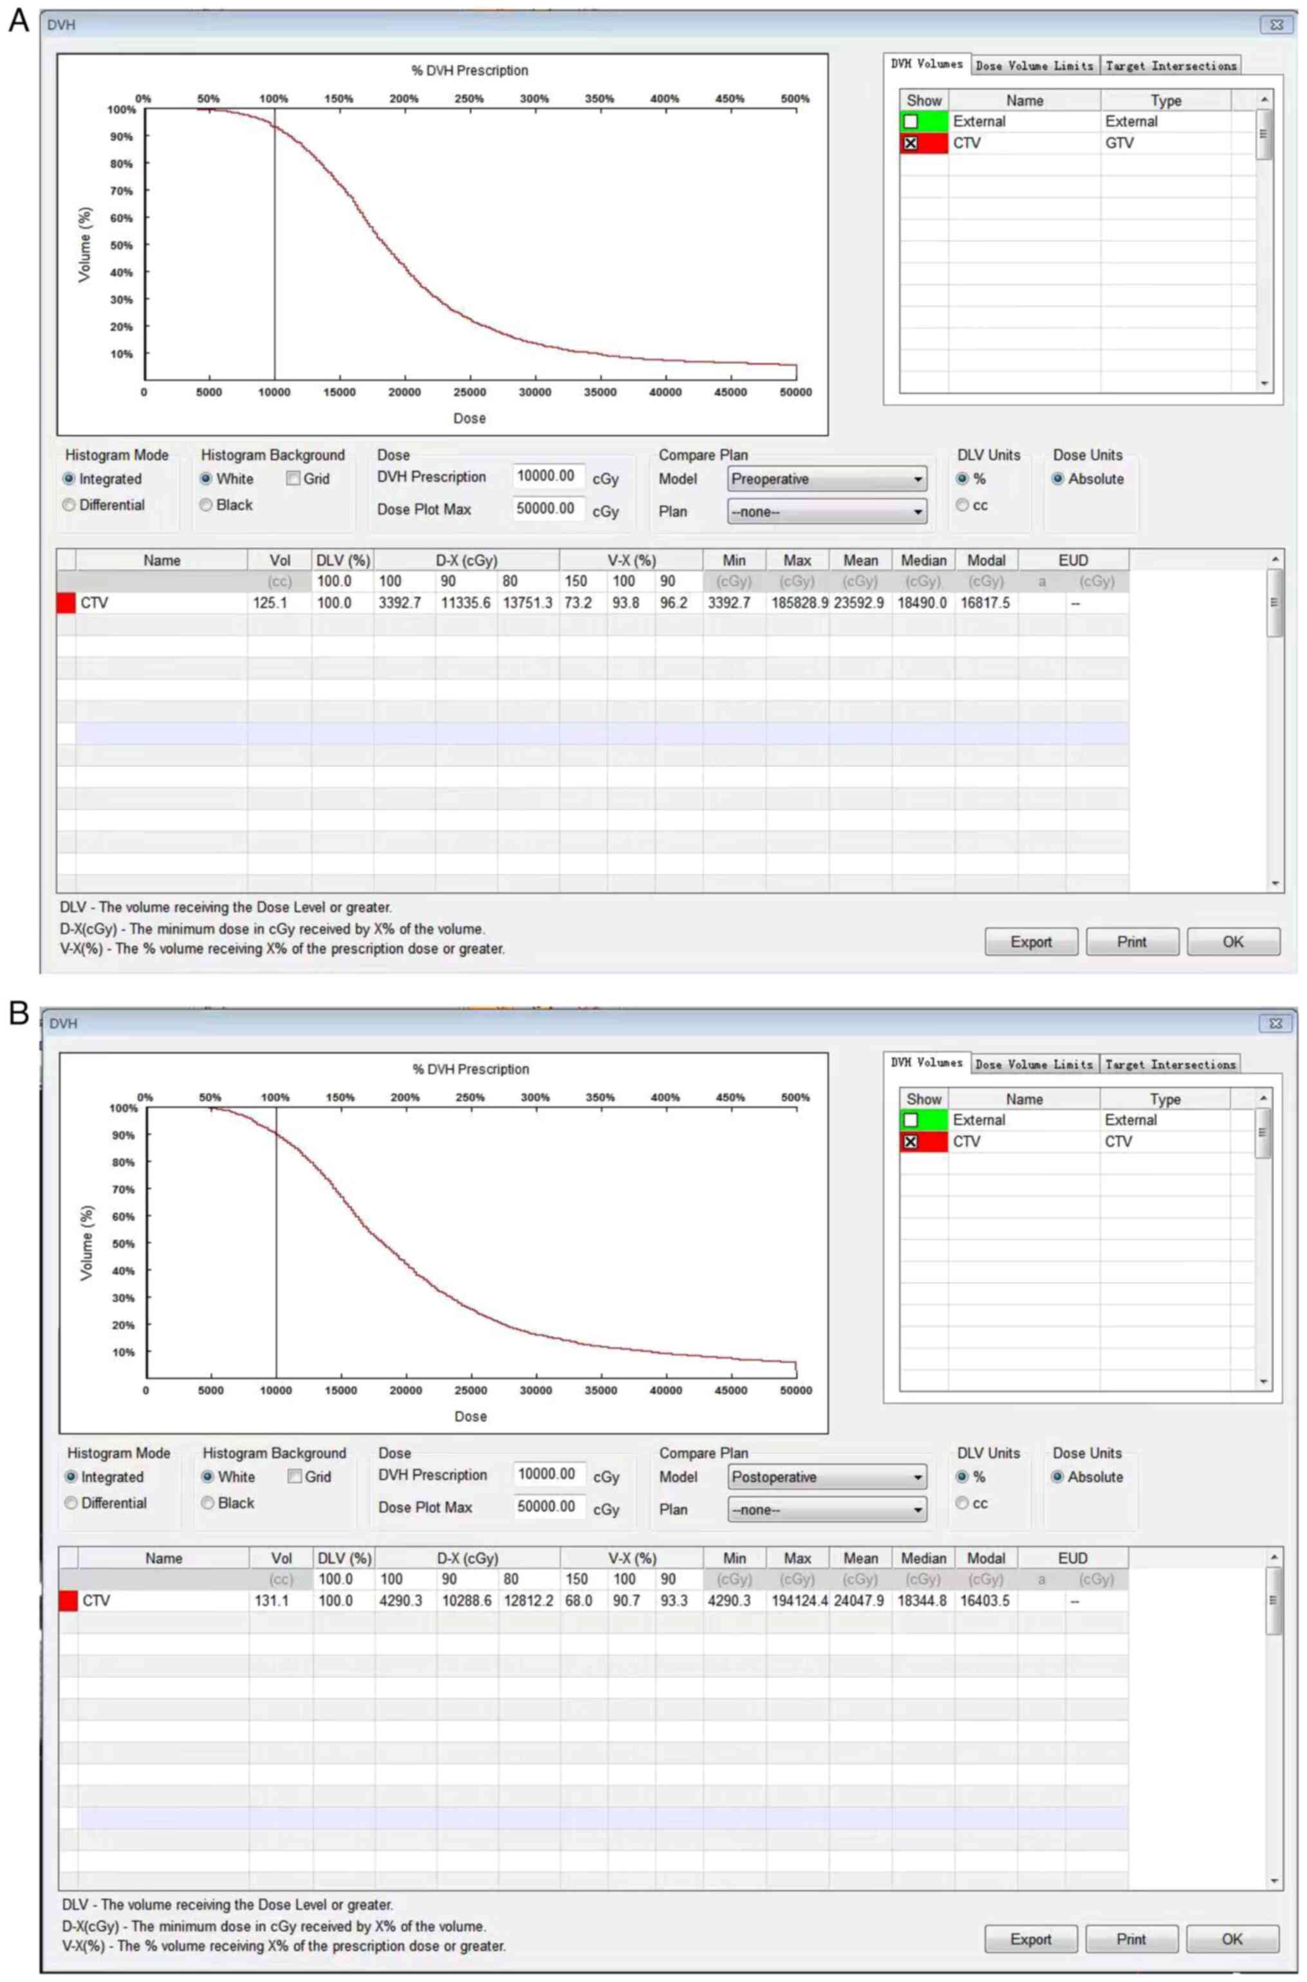Expand the Plan --none-- dropdown in top window
The width and height of the screenshot is (1307, 1982).
(x=826, y=512)
